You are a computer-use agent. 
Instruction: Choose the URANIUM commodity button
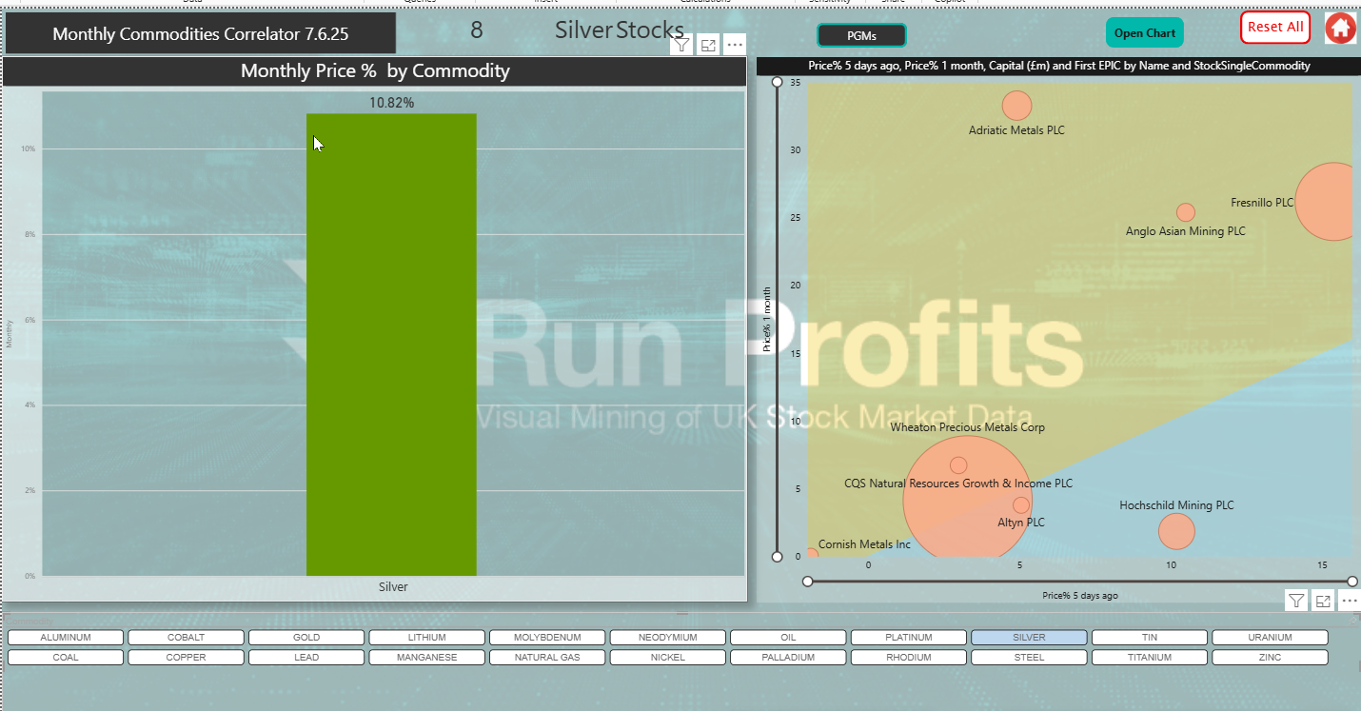(1270, 638)
